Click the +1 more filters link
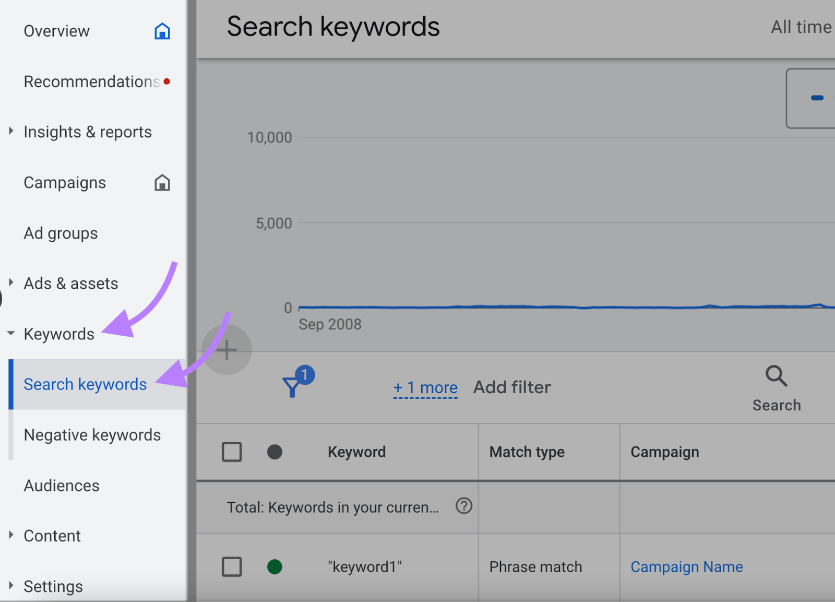The image size is (835, 602). [425, 387]
